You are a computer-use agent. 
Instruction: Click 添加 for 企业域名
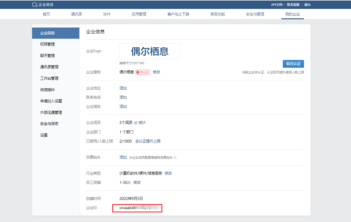click(x=123, y=106)
